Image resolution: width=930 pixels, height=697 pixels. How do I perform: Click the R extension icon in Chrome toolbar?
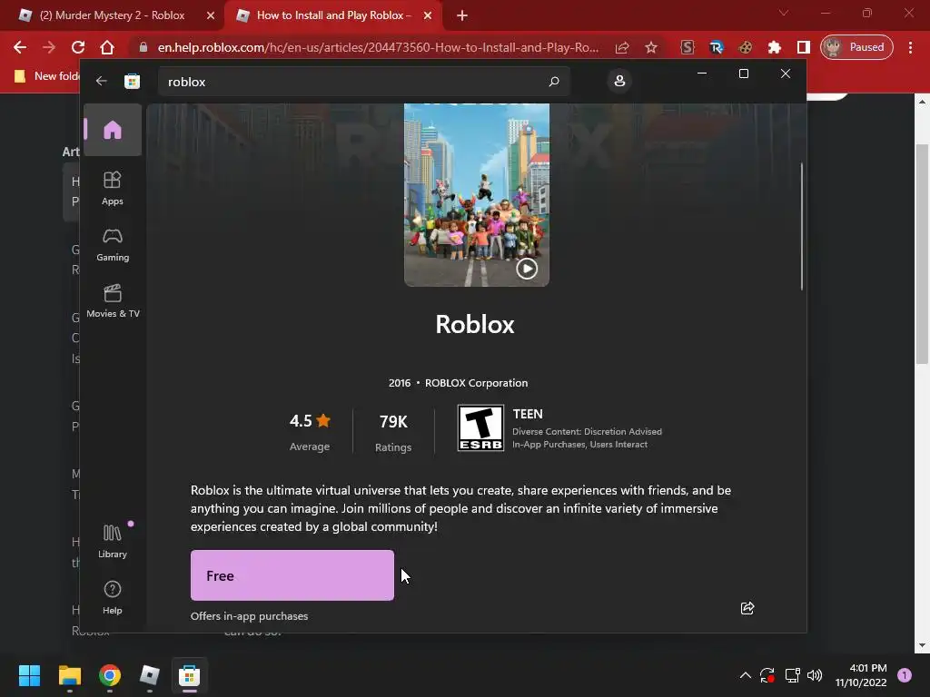(x=716, y=47)
